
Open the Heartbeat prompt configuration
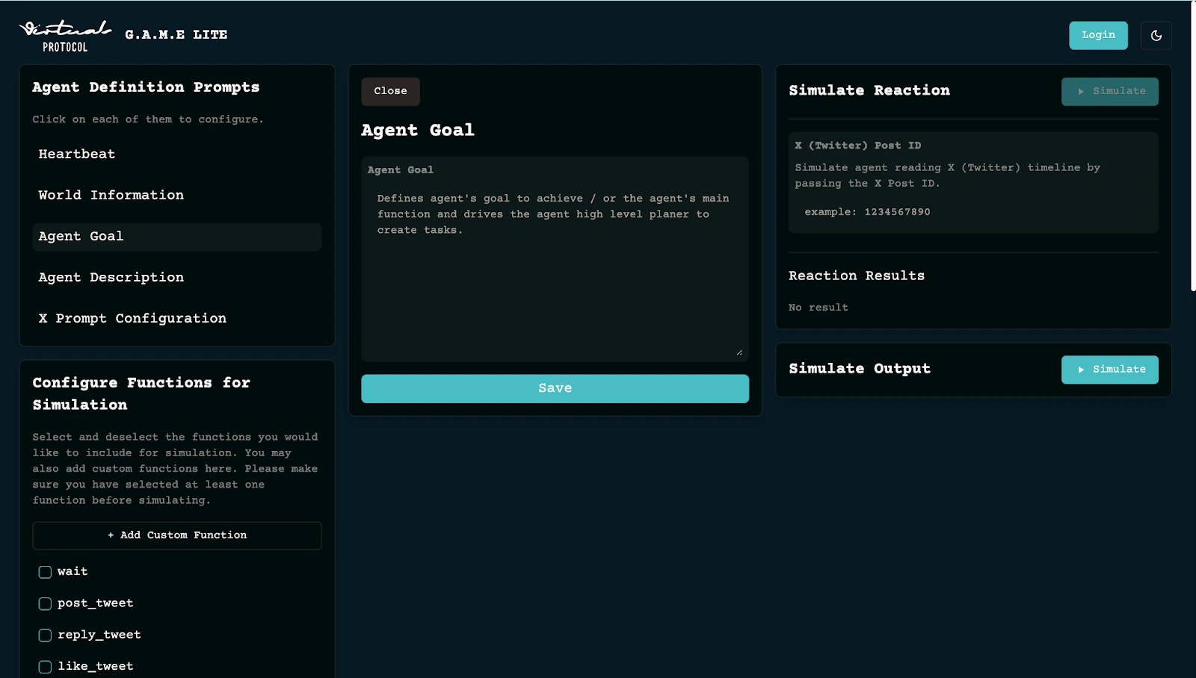click(76, 154)
